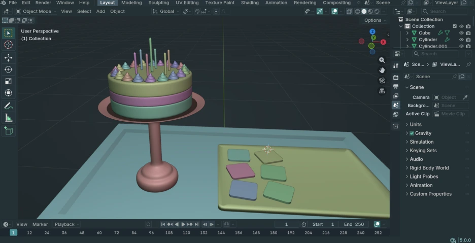This screenshot has width=475, height=243.
Task: Hide Collection with its eye icon
Action: (461, 26)
